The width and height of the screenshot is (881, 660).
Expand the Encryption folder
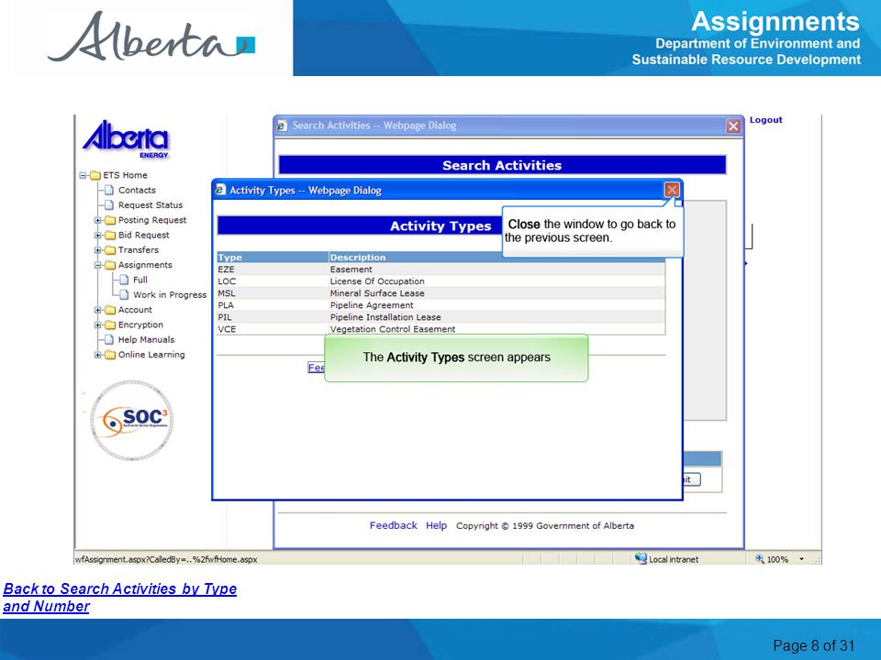point(98,324)
